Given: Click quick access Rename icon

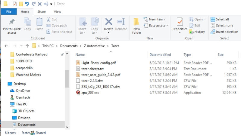Looking at the screenshot, I should click(46, 4).
